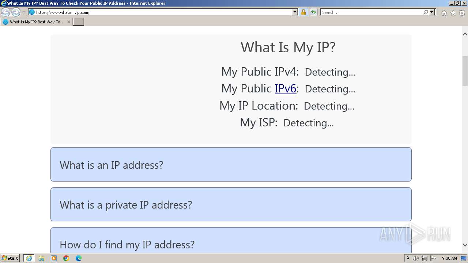Start search with magnifier icon

[426, 12]
